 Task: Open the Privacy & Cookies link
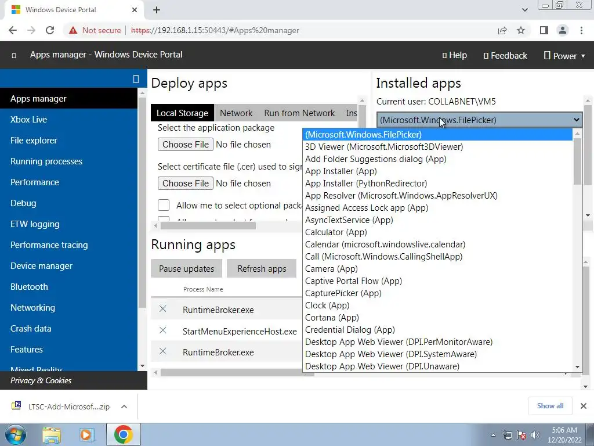pyautogui.click(x=41, y=380)
